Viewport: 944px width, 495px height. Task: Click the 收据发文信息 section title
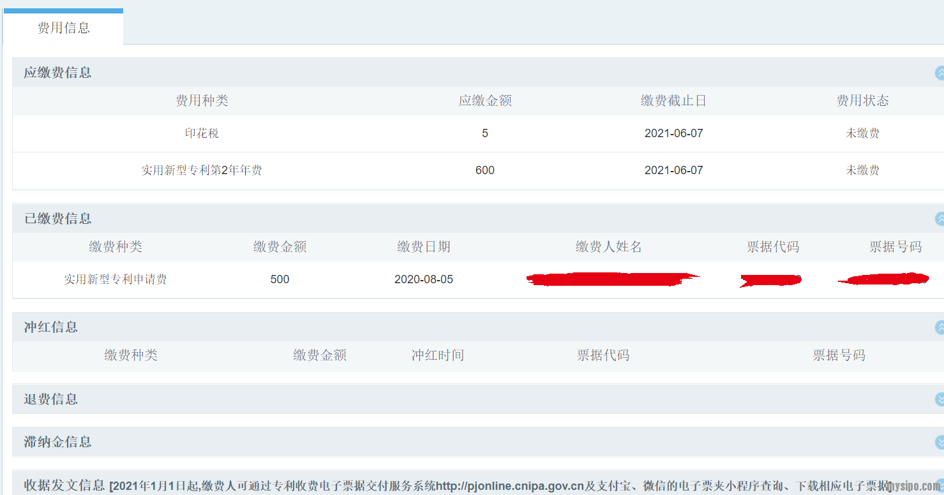coord(64,485)
